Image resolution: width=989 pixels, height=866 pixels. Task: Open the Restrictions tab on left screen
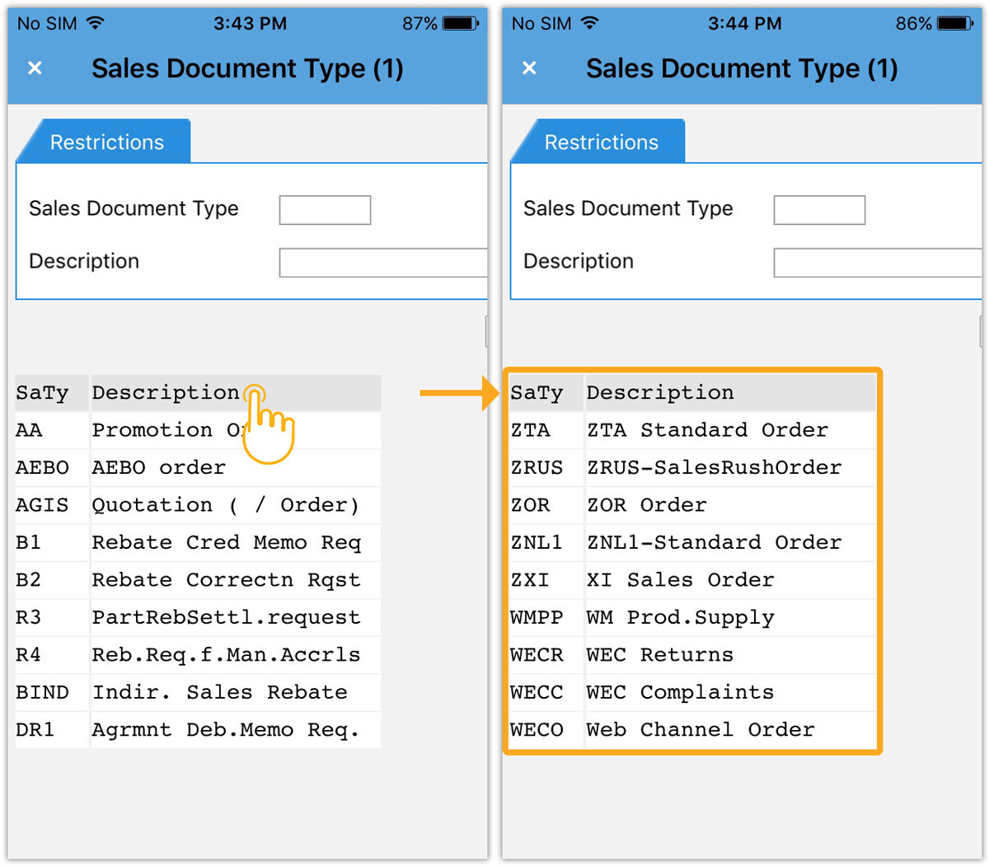(x=106, y=143)
